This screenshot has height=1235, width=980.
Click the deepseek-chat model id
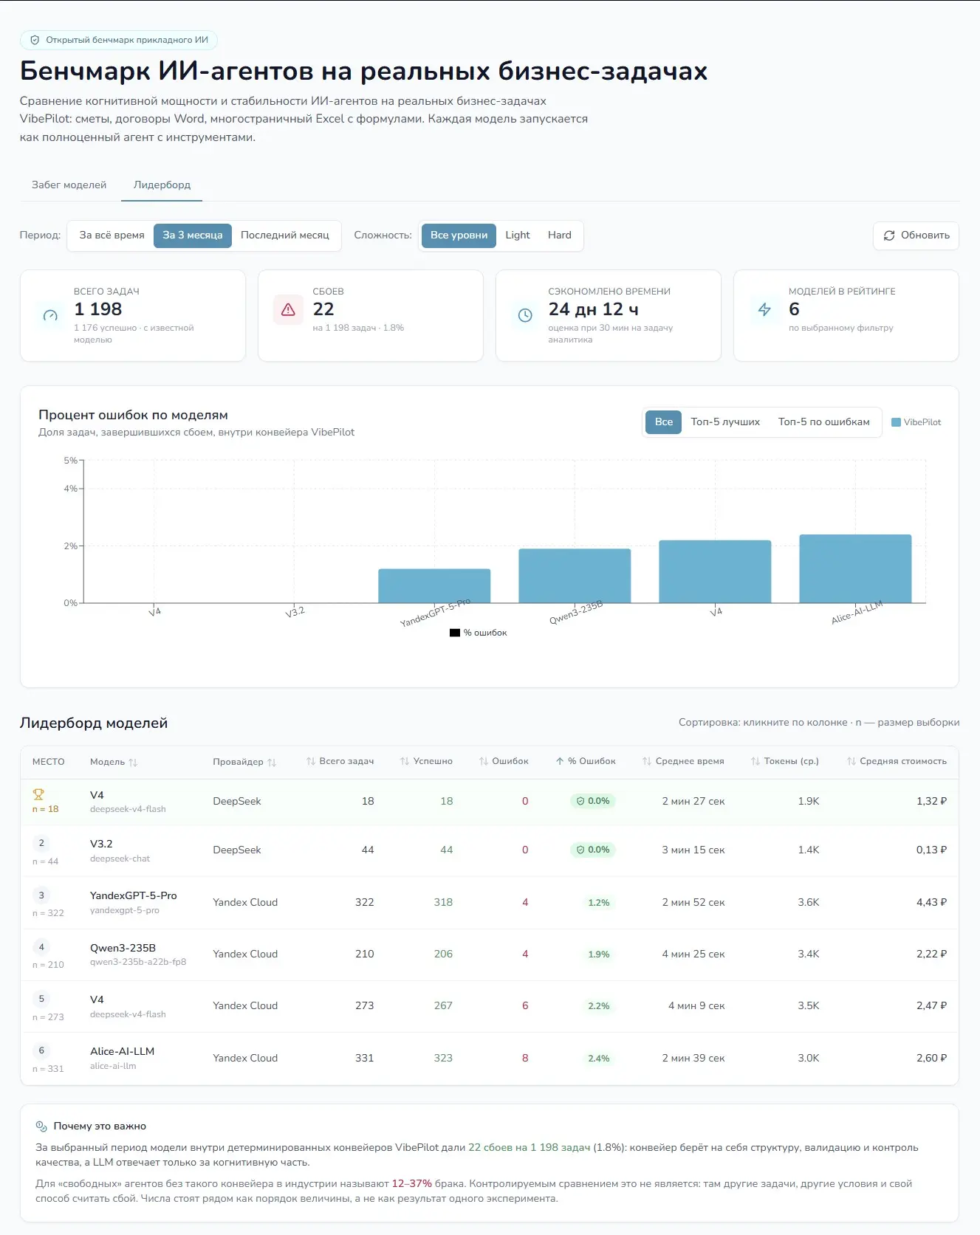click(120, 859)
